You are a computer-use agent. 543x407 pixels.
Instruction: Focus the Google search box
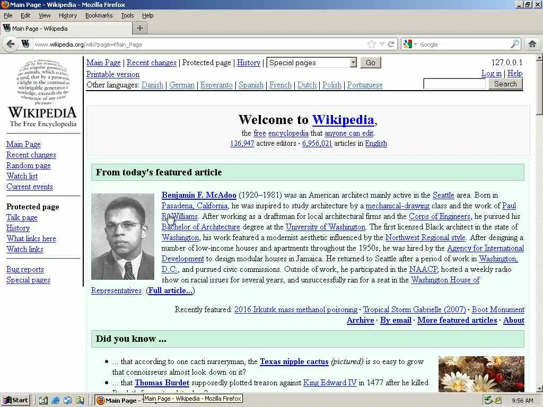tap(464, 45)
